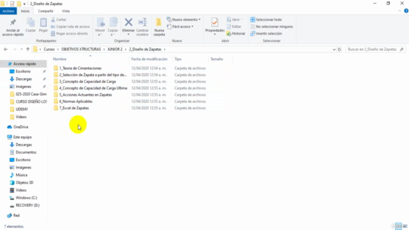Open Documentos under Este equipo
The width and height of the screenshot is (409, 230).
[x=23, y=152]
